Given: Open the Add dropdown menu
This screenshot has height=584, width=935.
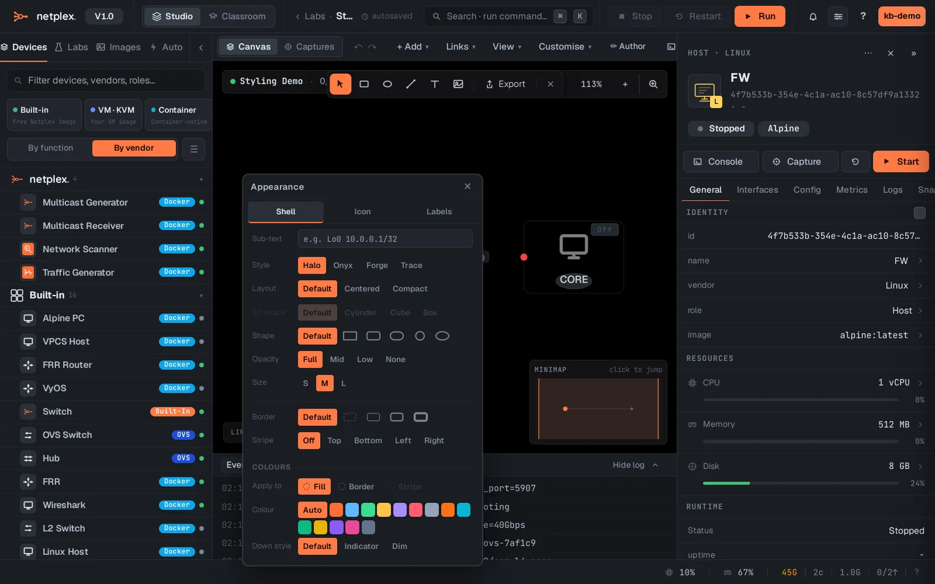Looking at the screenshot, I should (x=413, y=47).
